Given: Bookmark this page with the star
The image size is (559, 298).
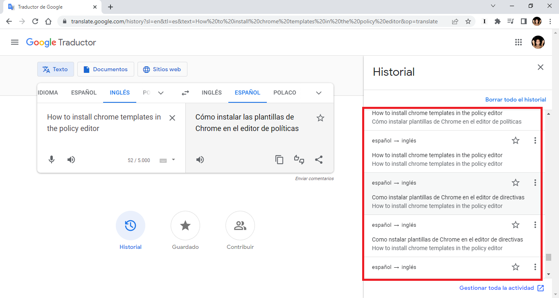Looking at the screenshot, I should (x=468, y=21).
